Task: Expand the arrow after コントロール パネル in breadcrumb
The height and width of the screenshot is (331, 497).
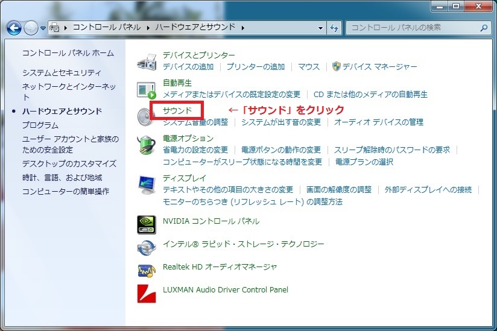Action: tap(148, 28)
